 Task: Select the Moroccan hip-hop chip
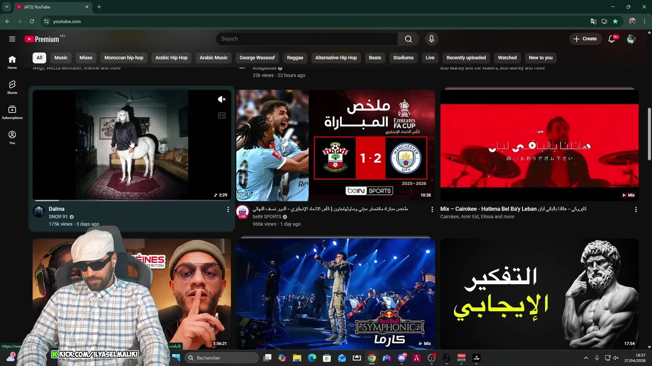point(124,57)
